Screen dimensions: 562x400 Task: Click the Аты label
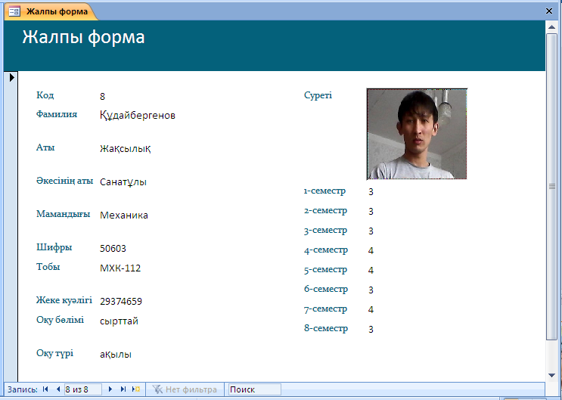(45, 147)
